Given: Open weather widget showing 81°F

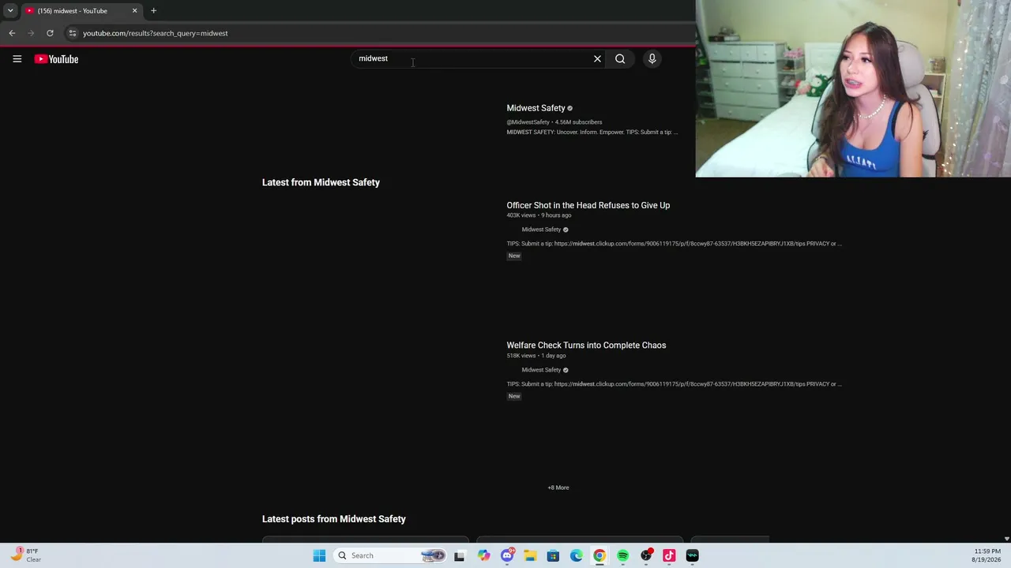Looking at the screenshot, I should 25,555.
